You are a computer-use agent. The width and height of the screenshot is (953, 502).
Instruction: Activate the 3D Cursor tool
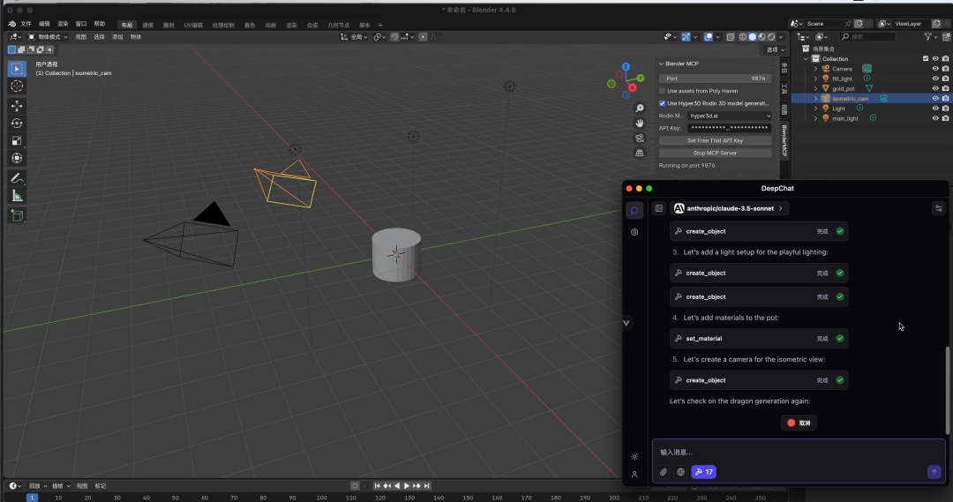coord(17,86)
